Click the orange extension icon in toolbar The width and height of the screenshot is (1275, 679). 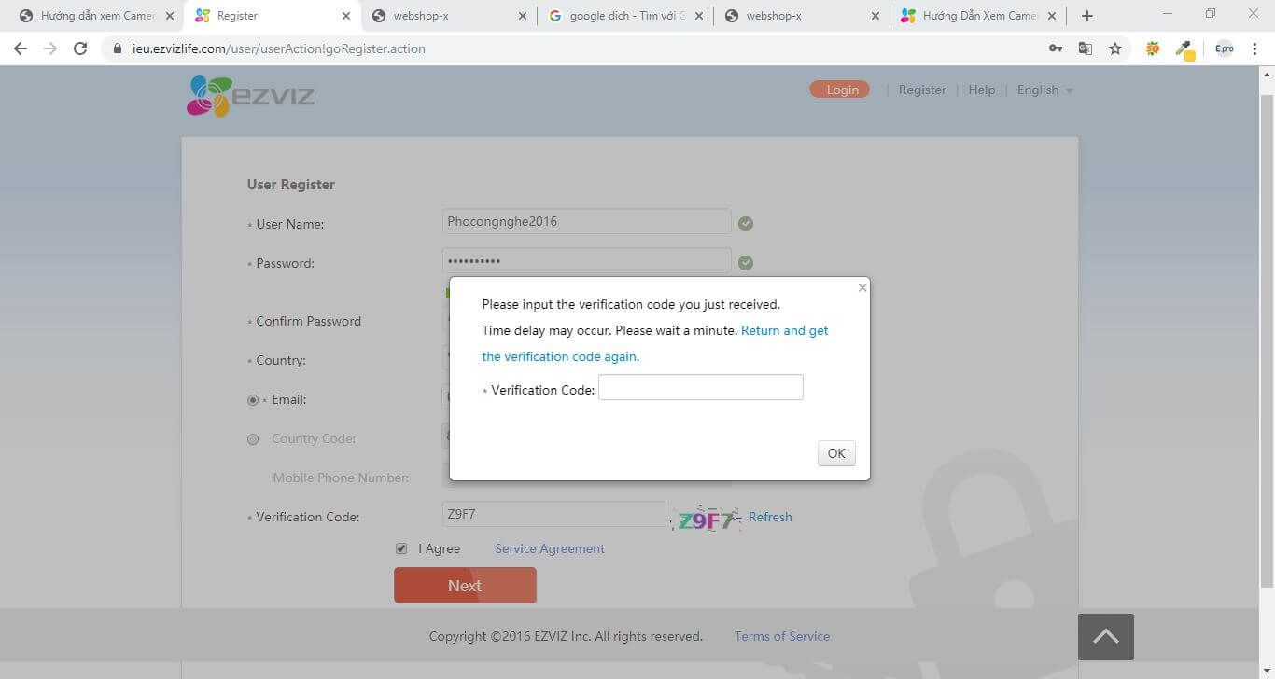pos(1153,48)
